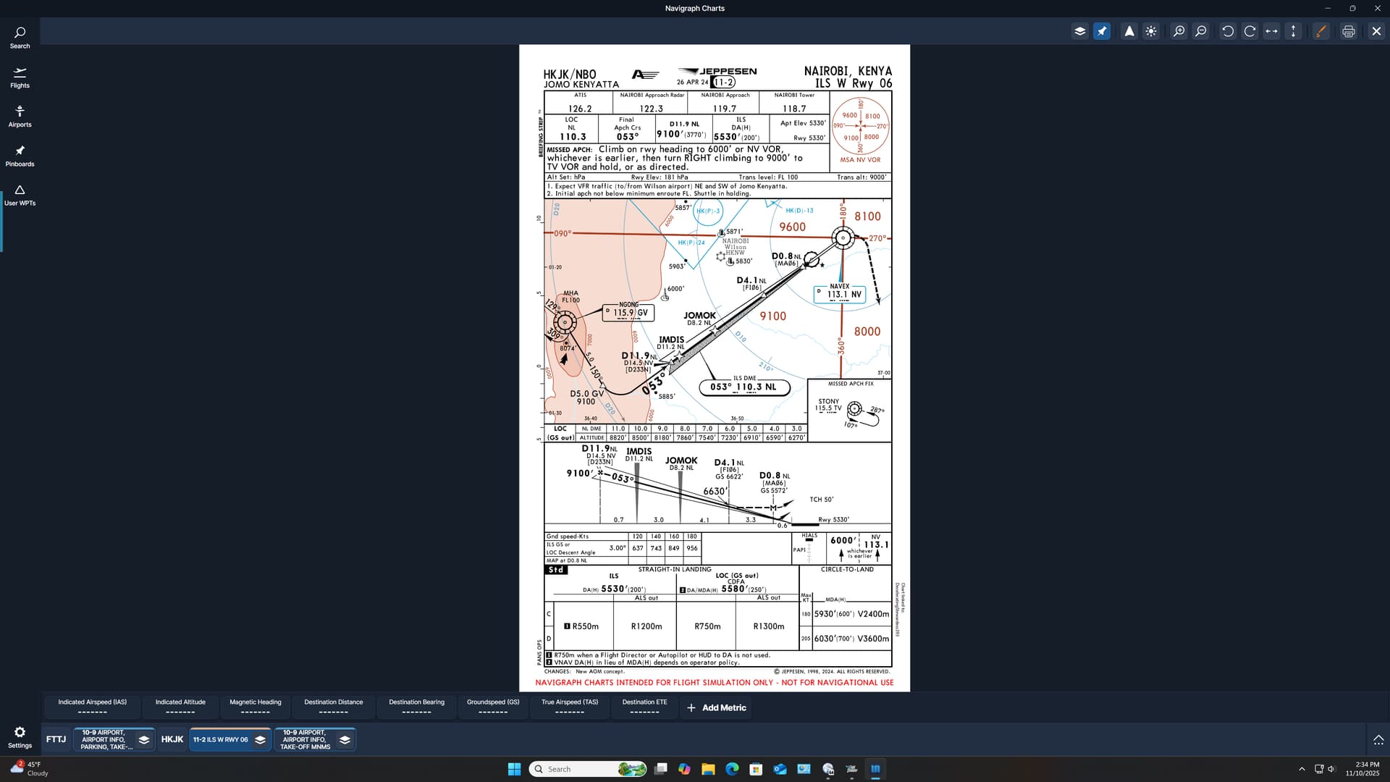Screen dimensions: 1390x782
Task: Open chart overlay layers menu
Action: [x=1079, y=31]
